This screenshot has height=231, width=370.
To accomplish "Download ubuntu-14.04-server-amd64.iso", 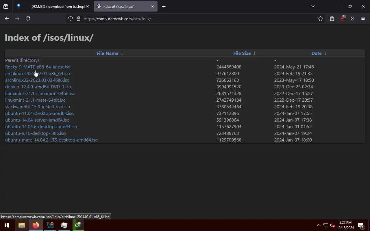I will [37, 120].
